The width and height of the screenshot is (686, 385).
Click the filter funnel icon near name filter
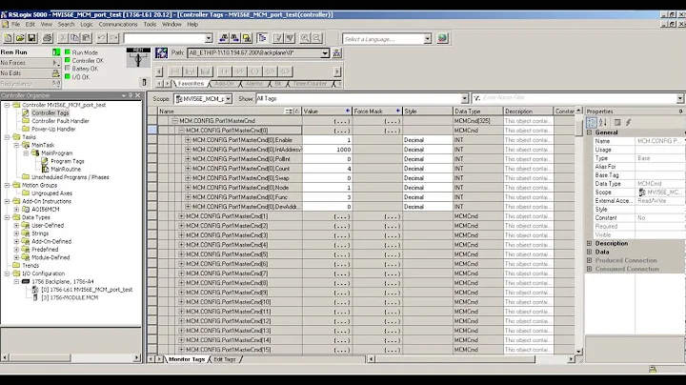477,98
